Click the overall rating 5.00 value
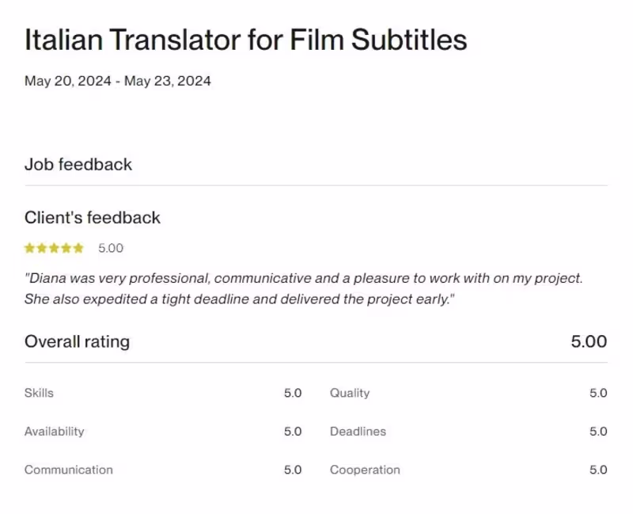Screen dimensions: 633x514 pyautogui.click(x=589, y=342)
